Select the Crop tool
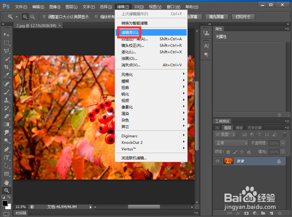Image resolution: width=292 pixels, height=217 pixels. click(7, 67)
